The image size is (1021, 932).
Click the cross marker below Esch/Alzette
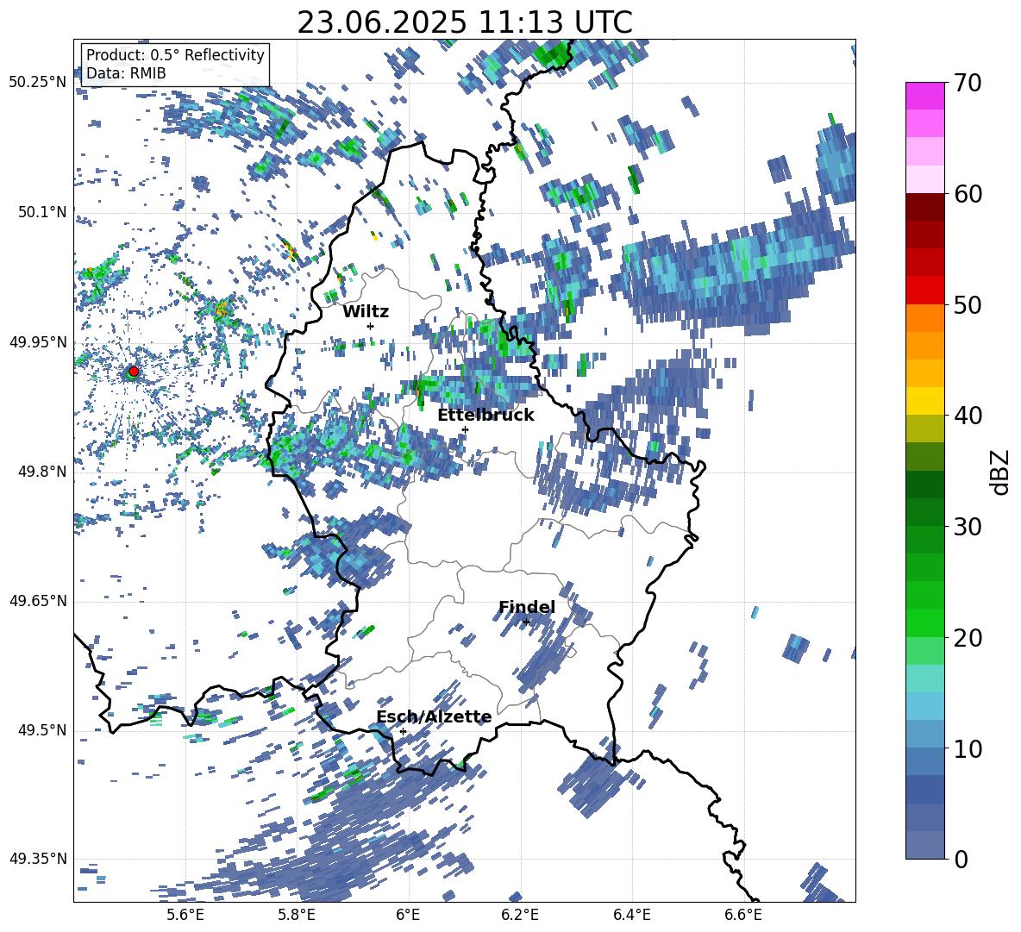click(403, 731)
